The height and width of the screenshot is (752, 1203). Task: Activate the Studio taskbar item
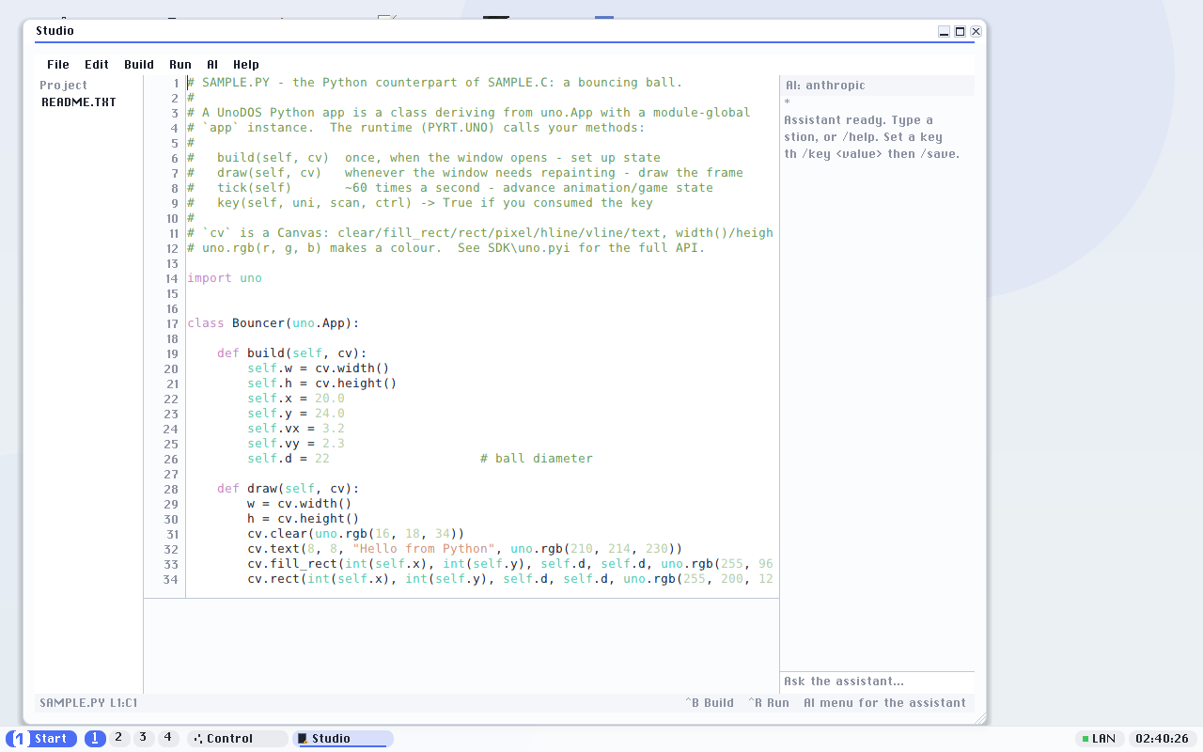[343, 739]
